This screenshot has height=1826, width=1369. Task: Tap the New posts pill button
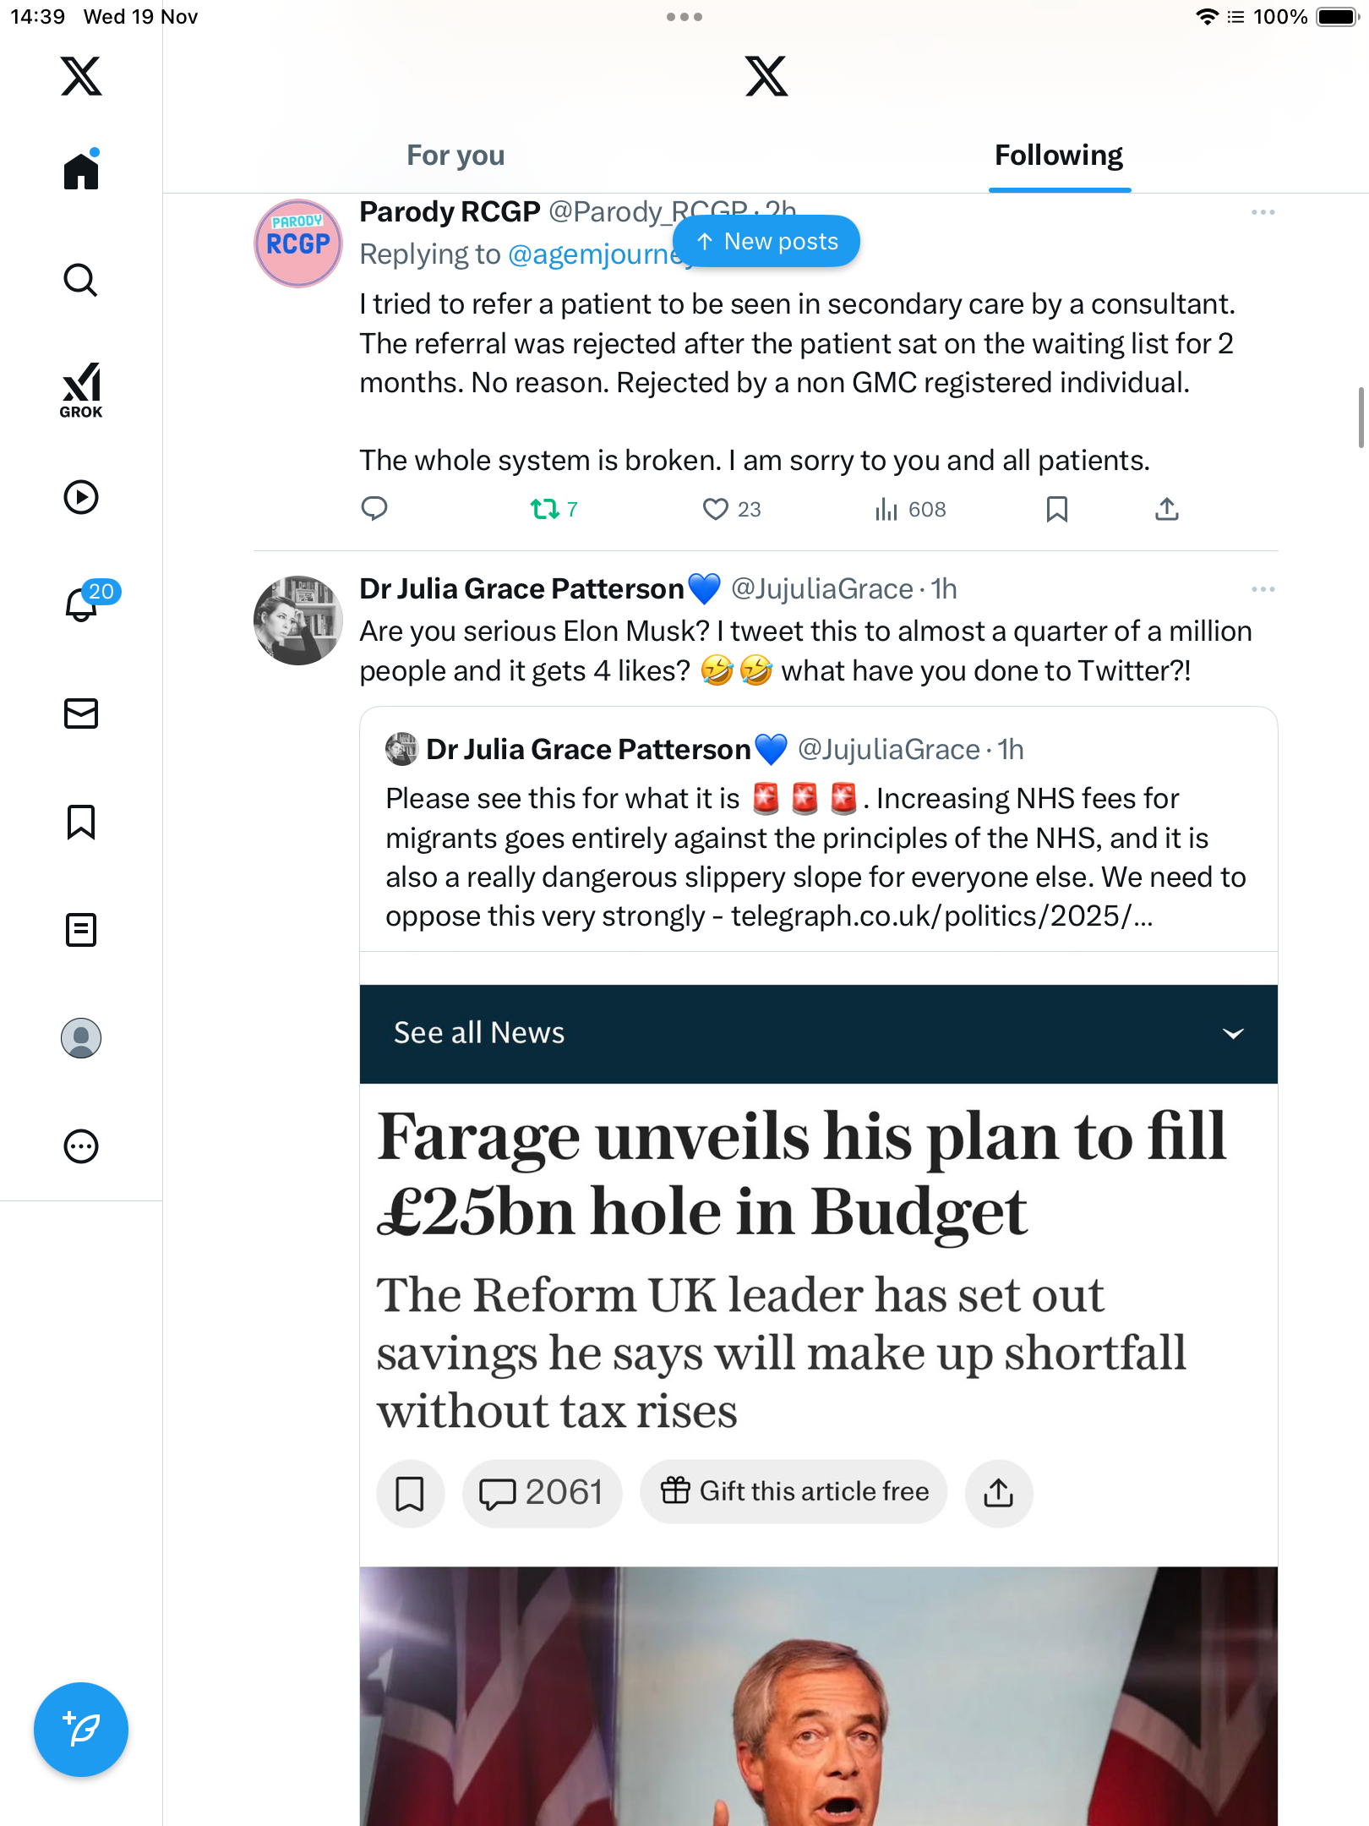[x=767, y=242]
